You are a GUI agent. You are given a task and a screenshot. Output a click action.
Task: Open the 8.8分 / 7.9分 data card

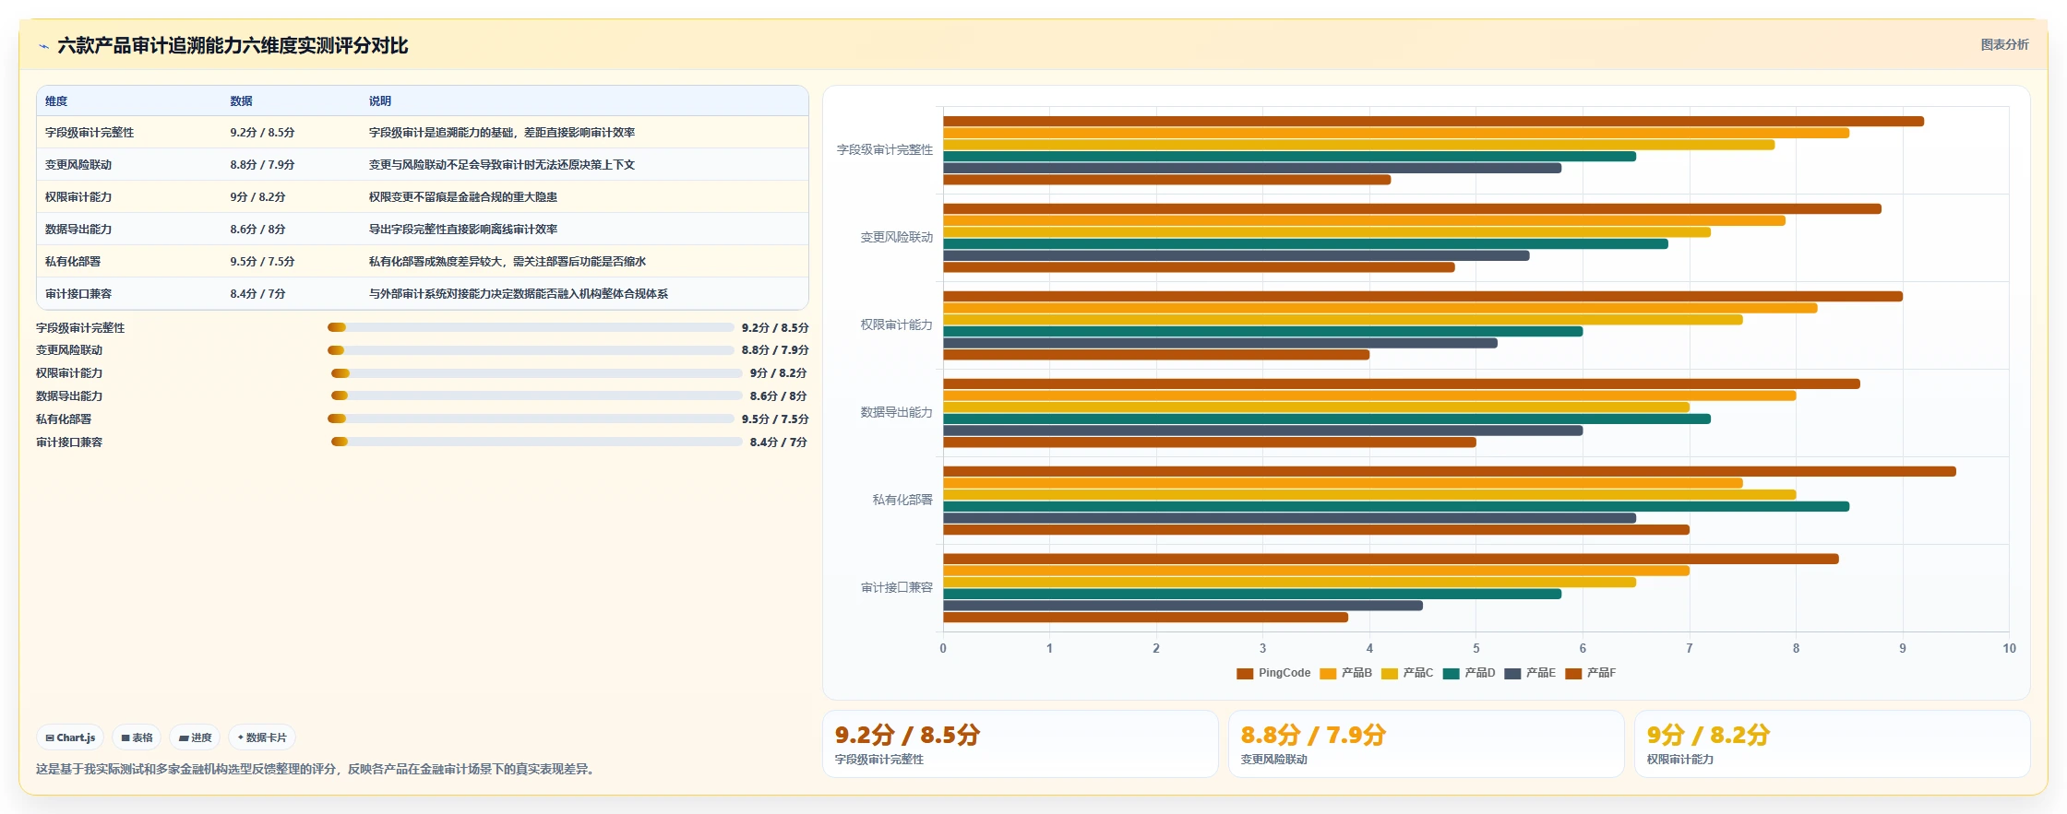[1426, 744]
